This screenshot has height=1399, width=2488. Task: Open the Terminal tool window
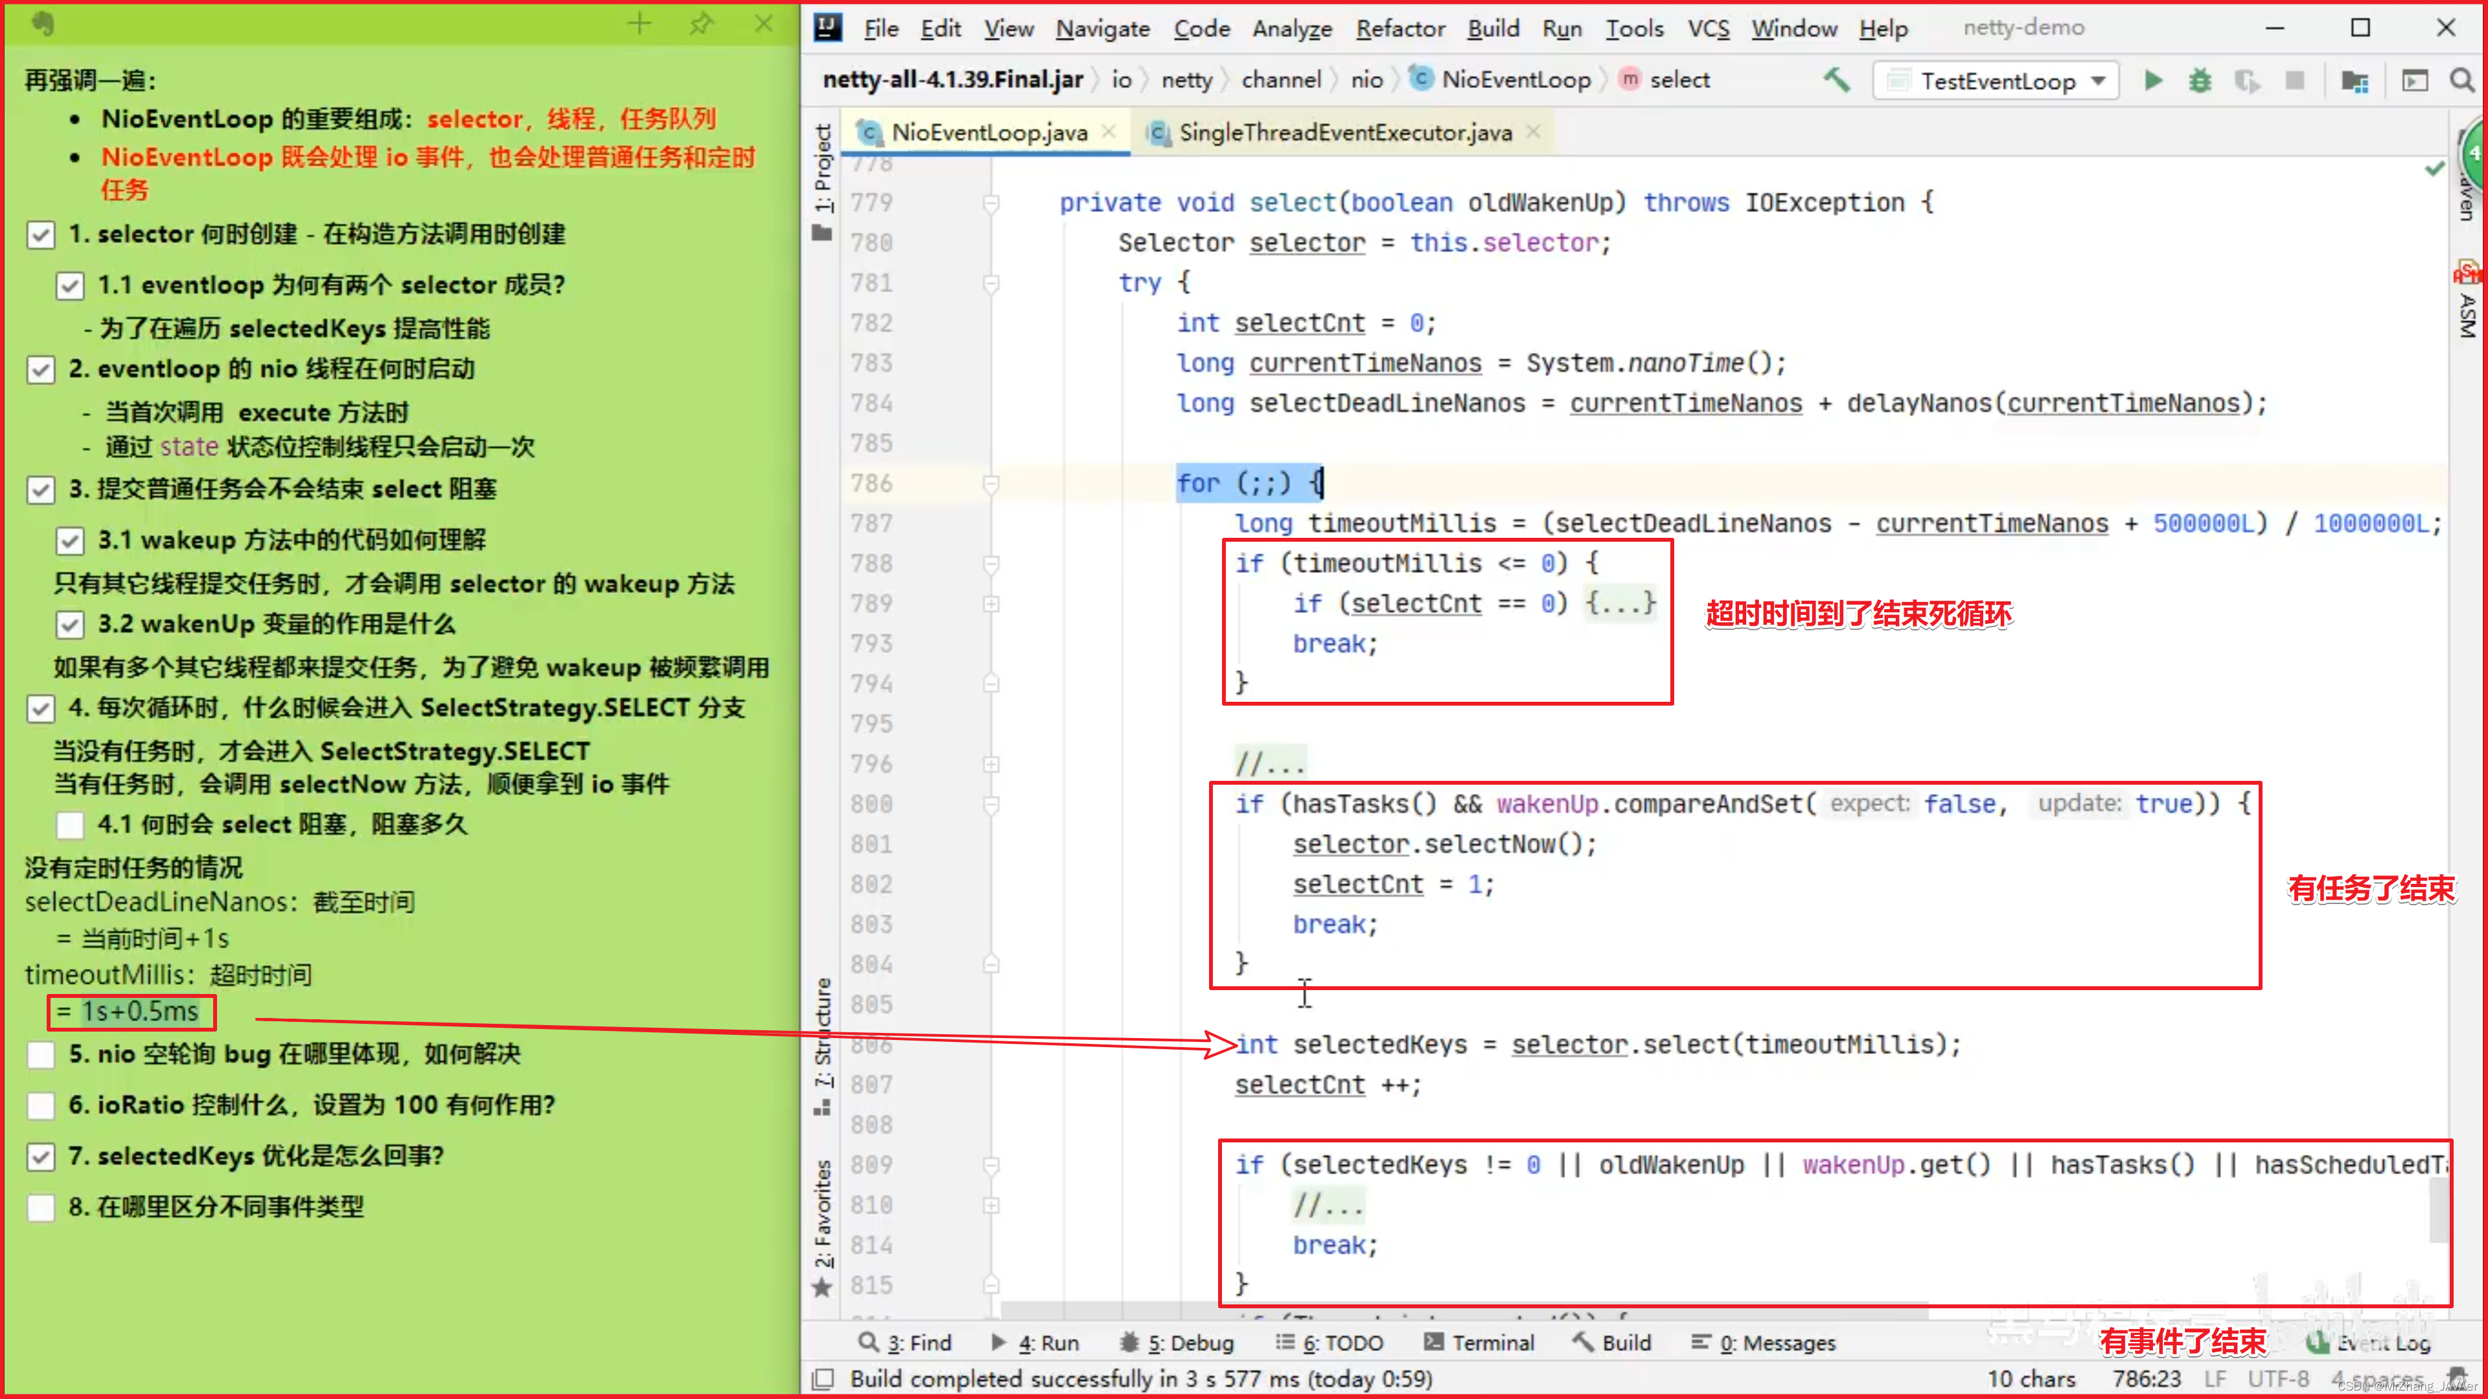click(1479, 1342)
